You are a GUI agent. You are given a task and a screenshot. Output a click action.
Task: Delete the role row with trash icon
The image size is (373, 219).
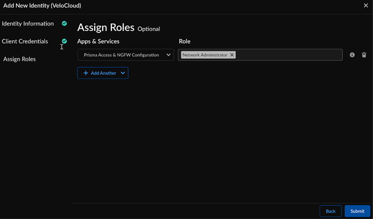point(364,55)
